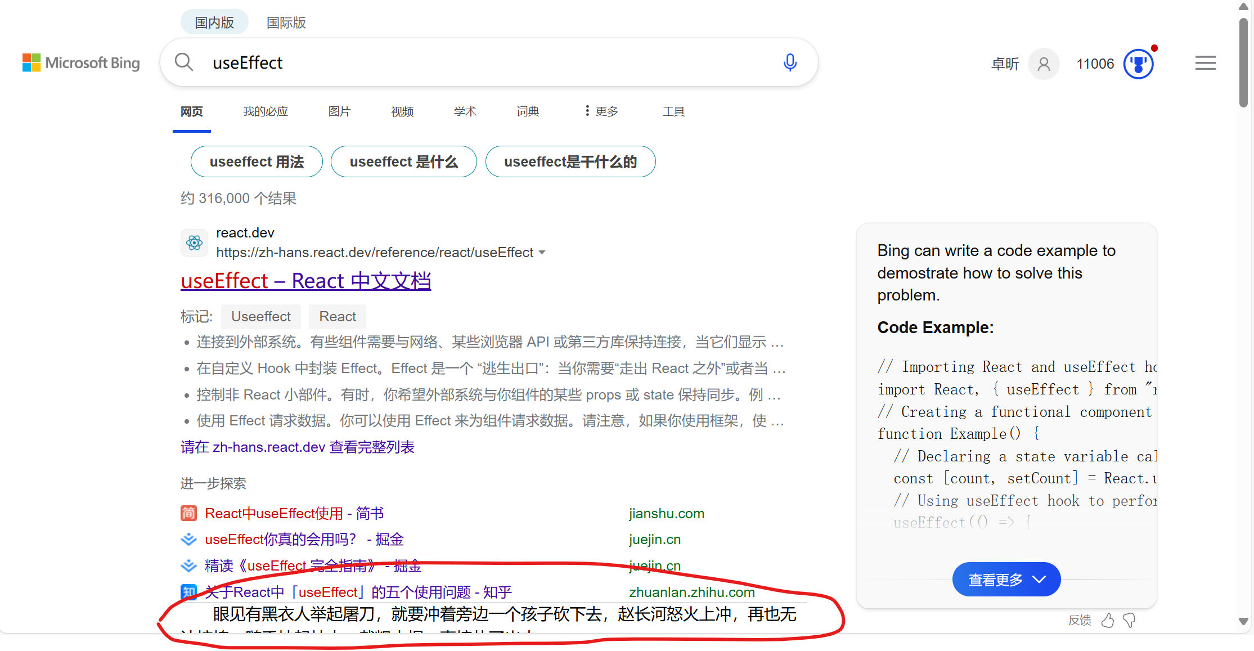Click the Useeffect tag
Screen dimensions: 1254x651
(x=261, y=317)
